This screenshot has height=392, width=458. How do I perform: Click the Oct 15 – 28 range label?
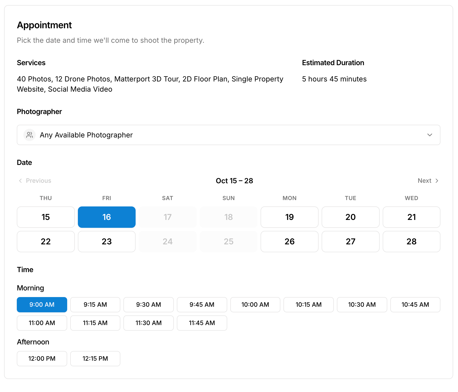pos(234,181)
